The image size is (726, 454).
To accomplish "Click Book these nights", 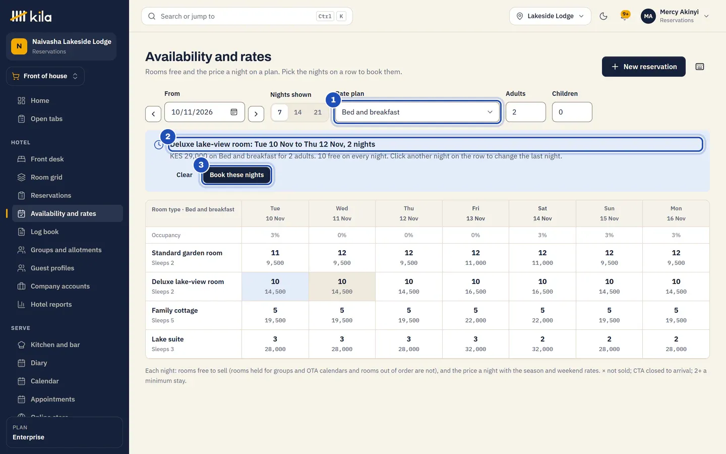I will pos(236,175).
